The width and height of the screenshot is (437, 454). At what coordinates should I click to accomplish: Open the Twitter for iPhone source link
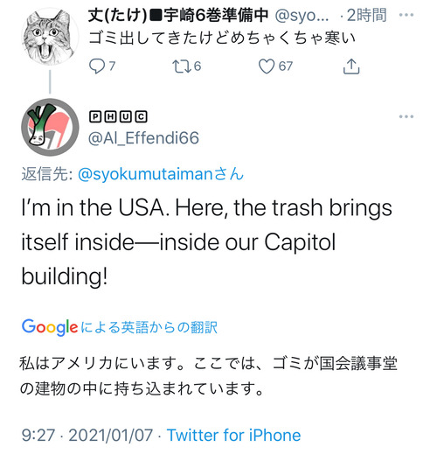pos(233,436)
